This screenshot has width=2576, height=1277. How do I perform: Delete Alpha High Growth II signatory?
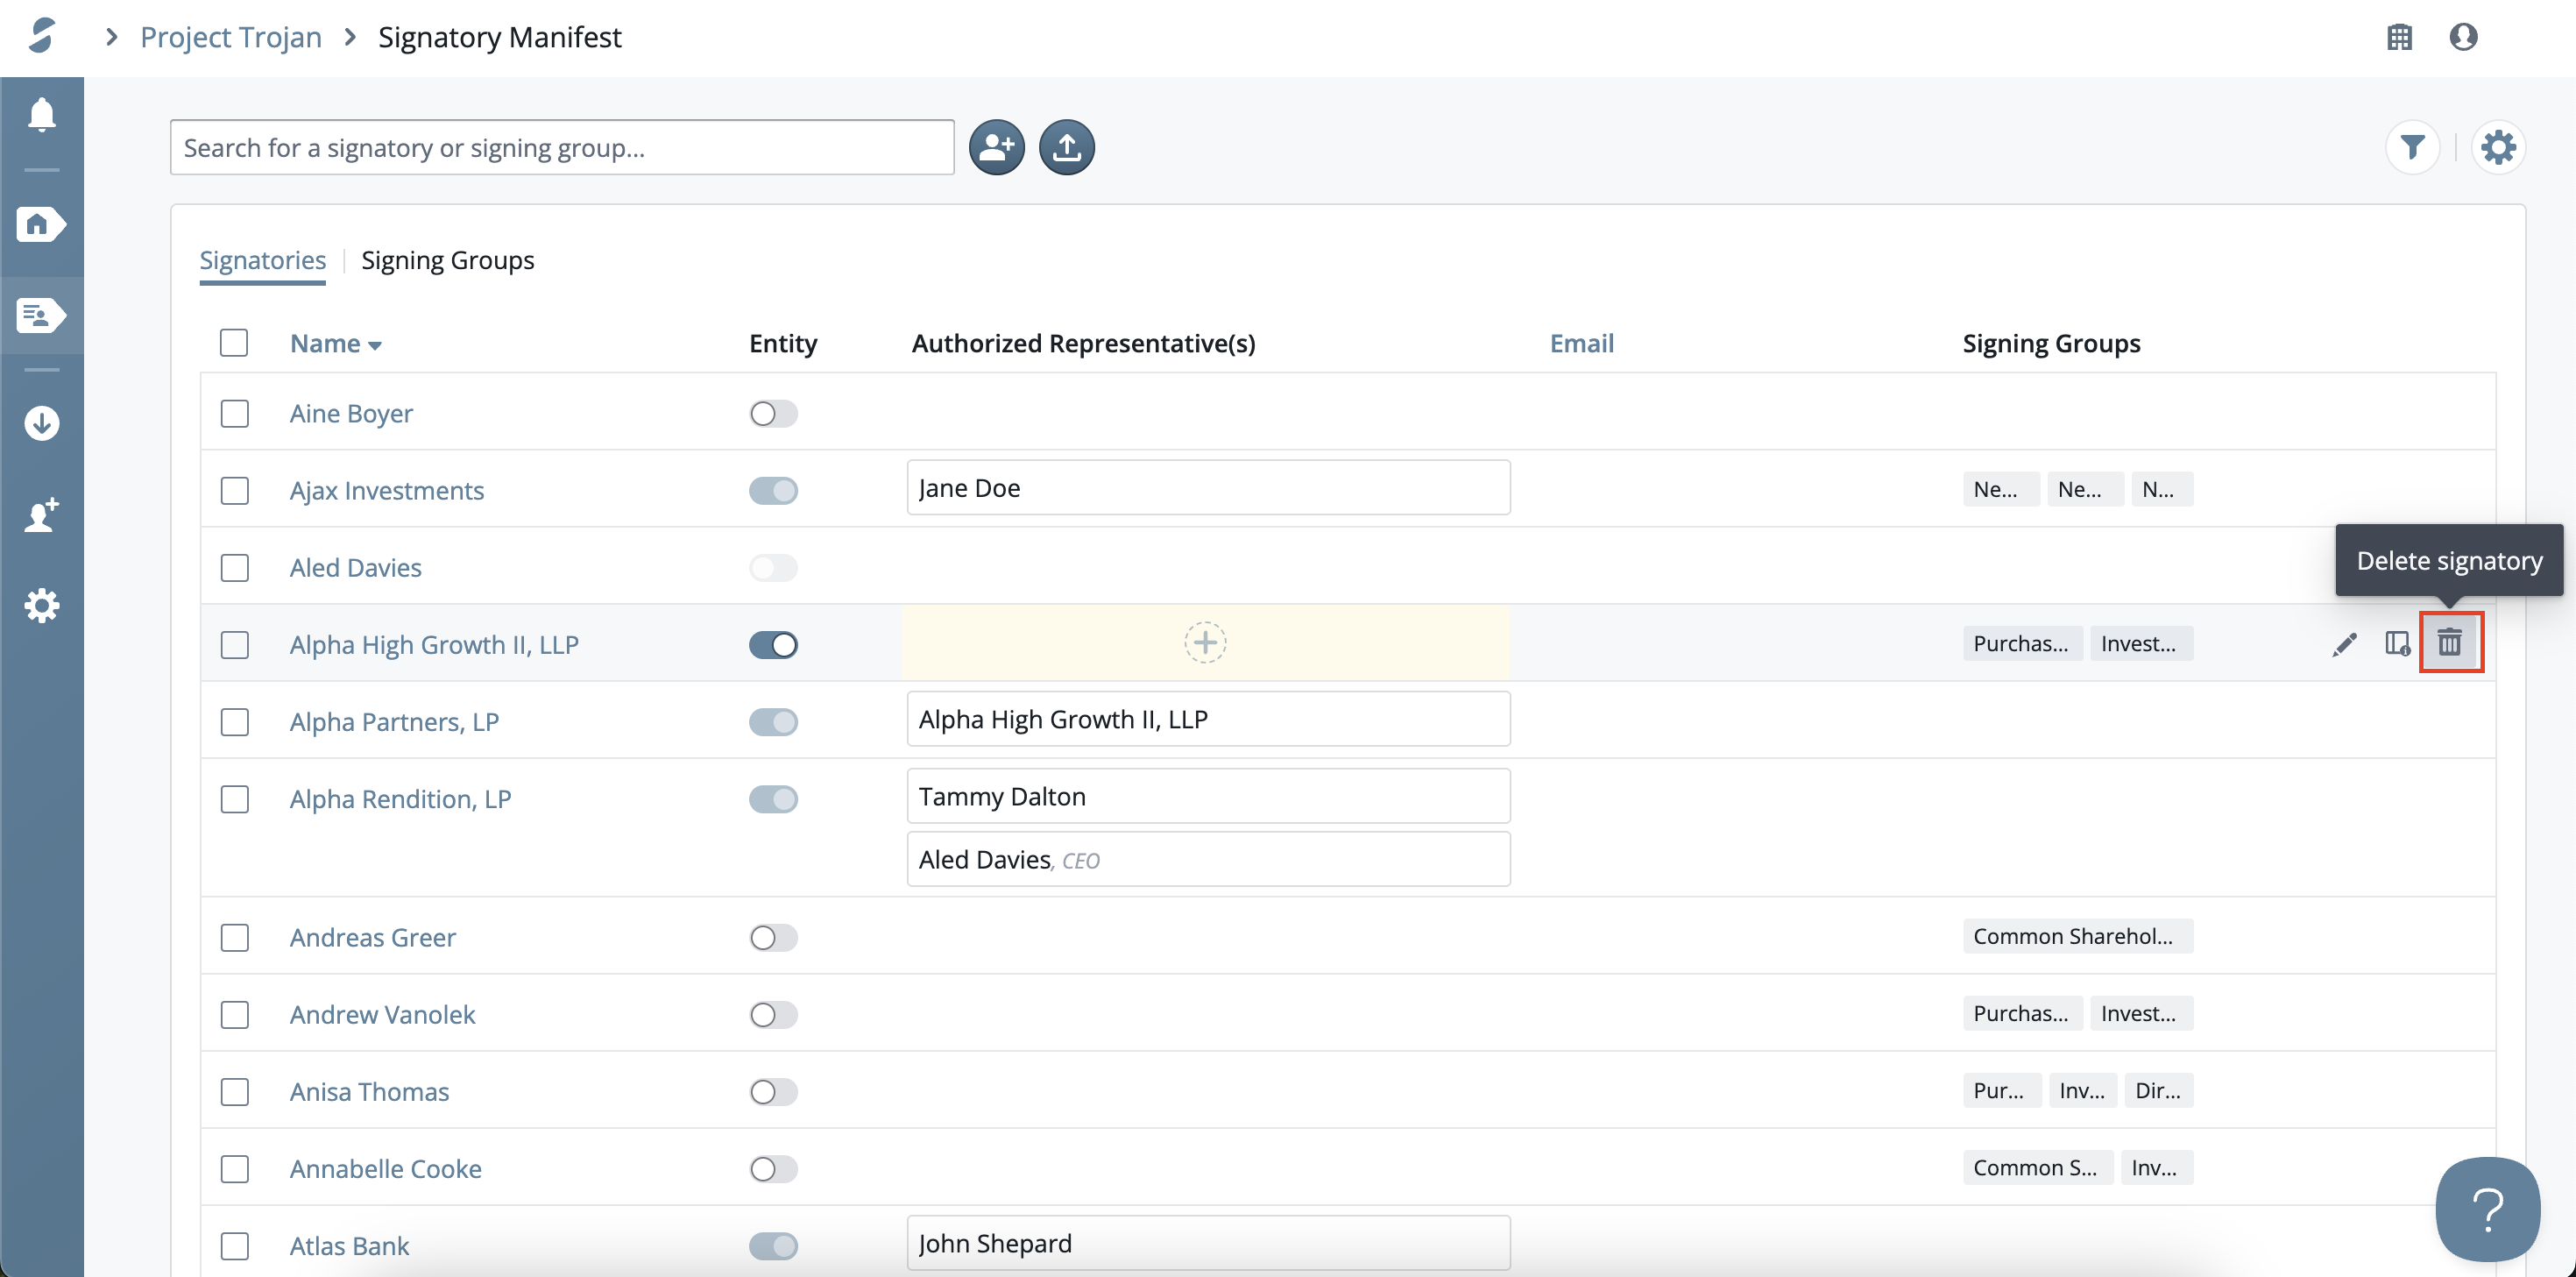(x=2449, y=642)
